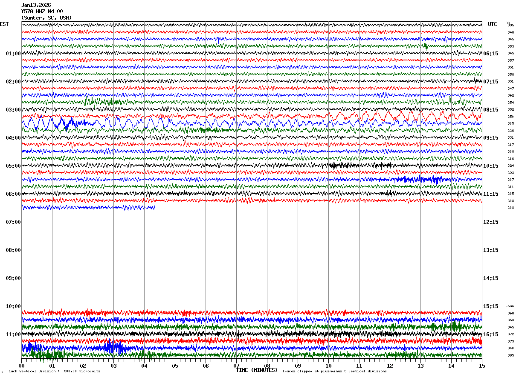516x377 pixels.
Task: Click the '12' minute tick label
Action: tap(390, 366)
